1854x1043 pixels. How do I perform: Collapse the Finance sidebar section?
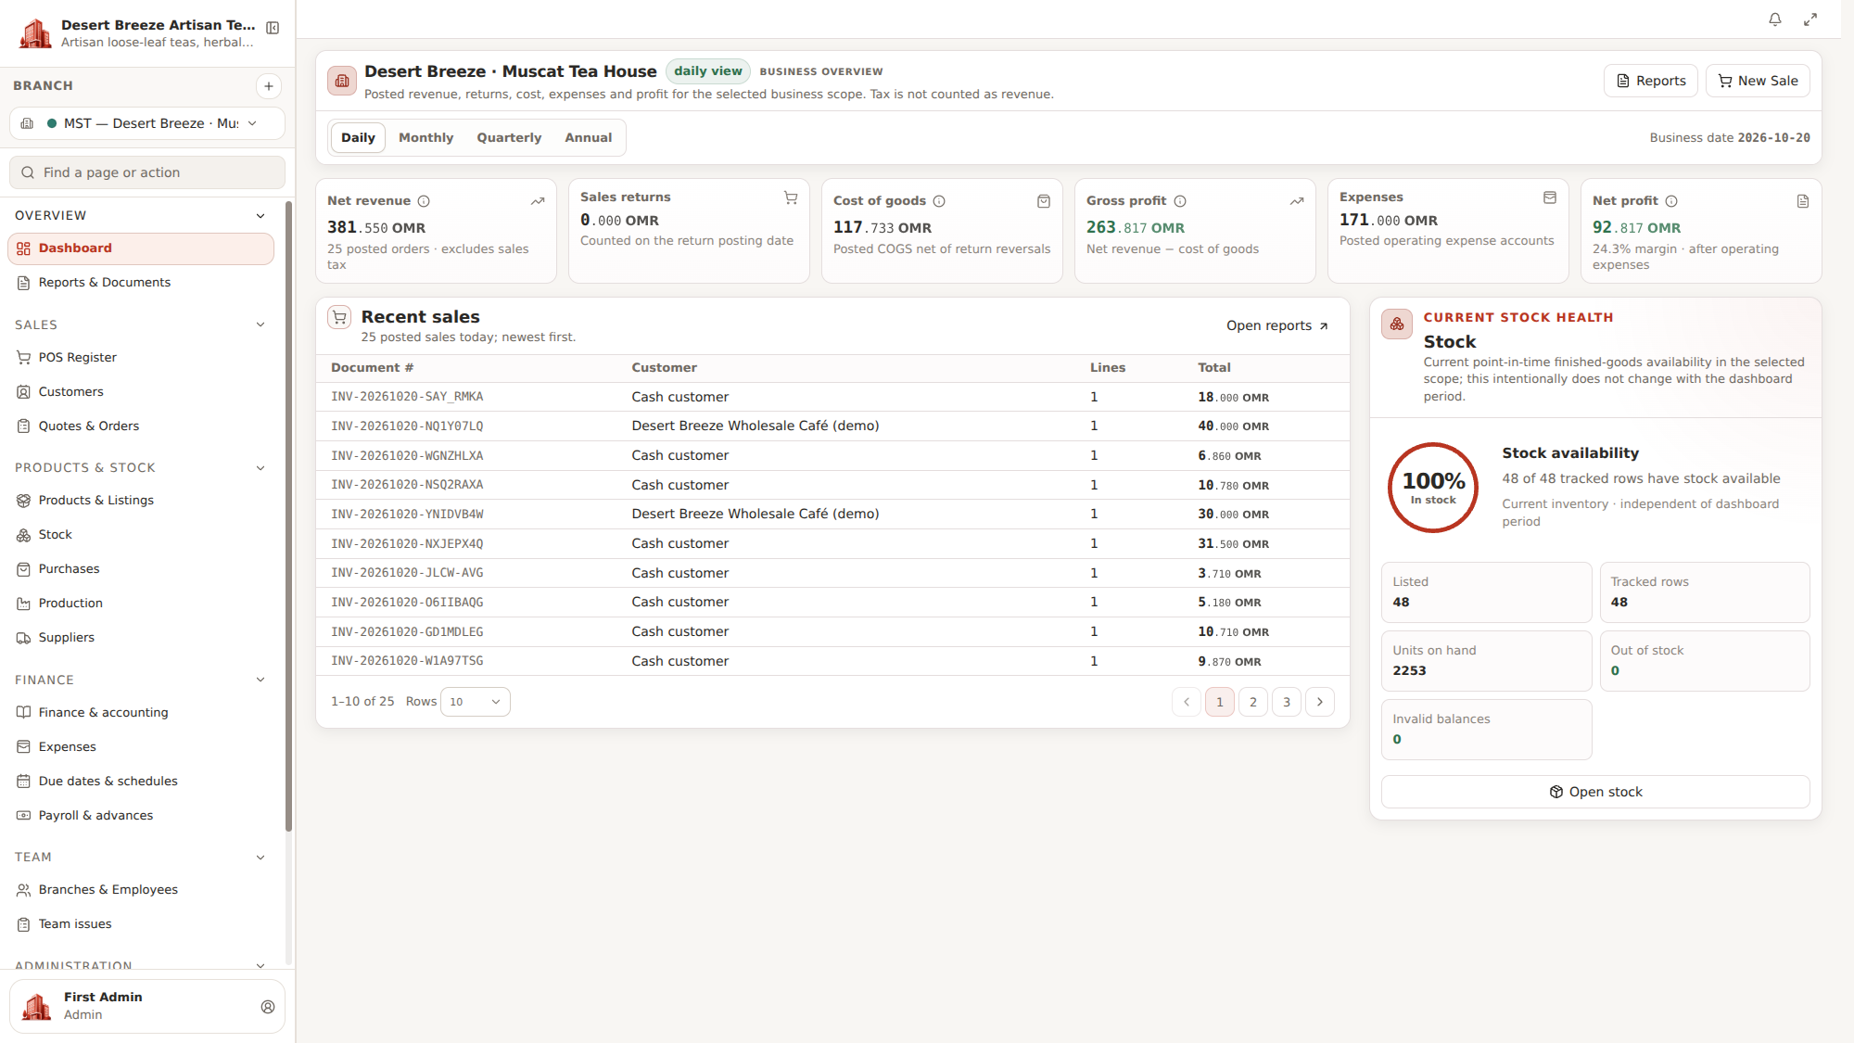tap(260, 680)
